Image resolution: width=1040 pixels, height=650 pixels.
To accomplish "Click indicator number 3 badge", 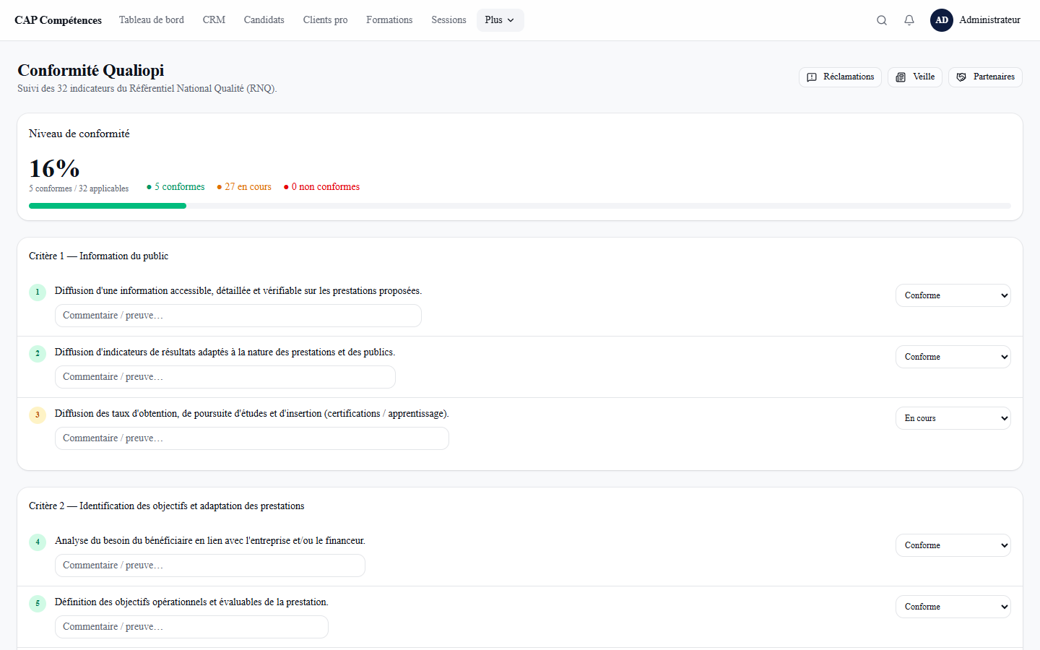I will [x=38, y=415].
